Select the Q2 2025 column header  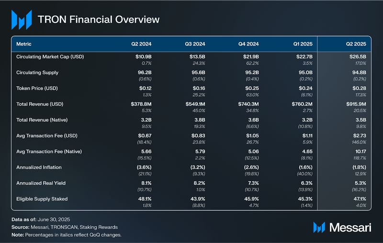(356, 44)
